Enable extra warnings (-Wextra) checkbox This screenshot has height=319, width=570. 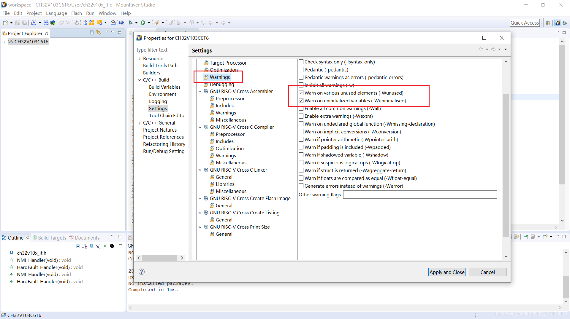301,116
